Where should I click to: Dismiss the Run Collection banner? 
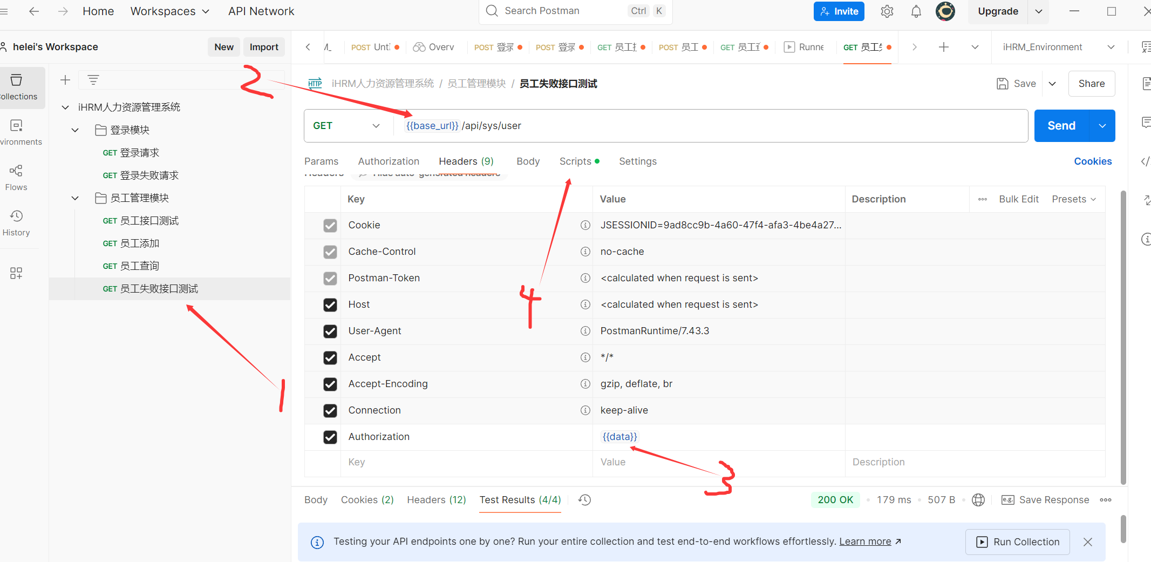tap(1088, 542)
